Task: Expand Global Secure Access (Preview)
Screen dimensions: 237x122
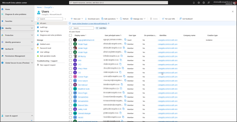Action: pyautogui.click(x=32, y=63)
